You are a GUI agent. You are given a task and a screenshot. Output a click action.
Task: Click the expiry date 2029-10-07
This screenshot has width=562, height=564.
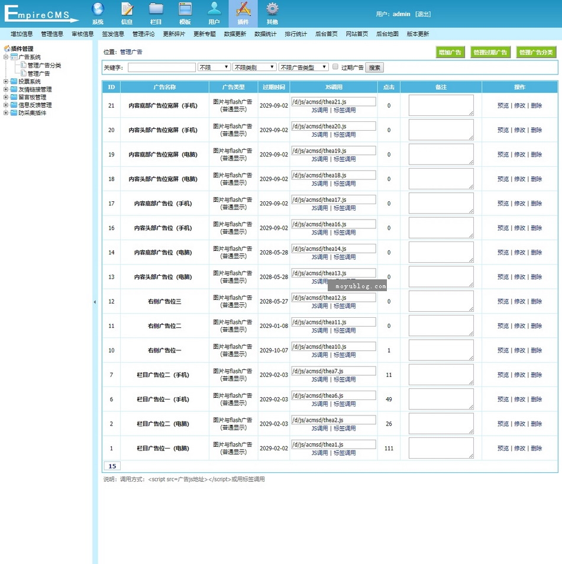[x=274, y=350]
